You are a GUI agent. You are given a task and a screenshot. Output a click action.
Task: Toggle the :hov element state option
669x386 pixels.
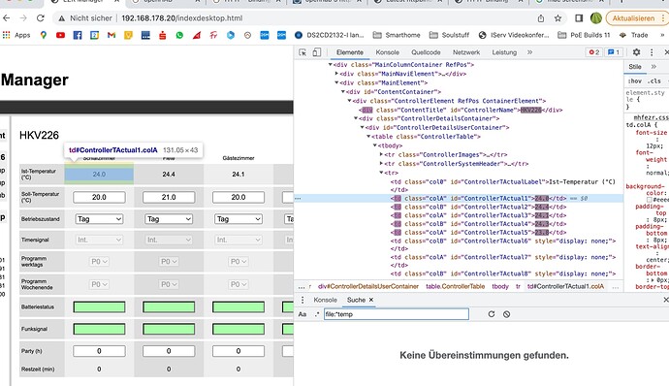click(x=635, y=80)
